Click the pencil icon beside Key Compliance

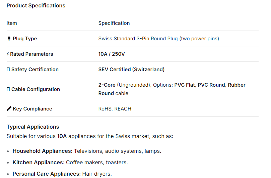coord(9,109)
